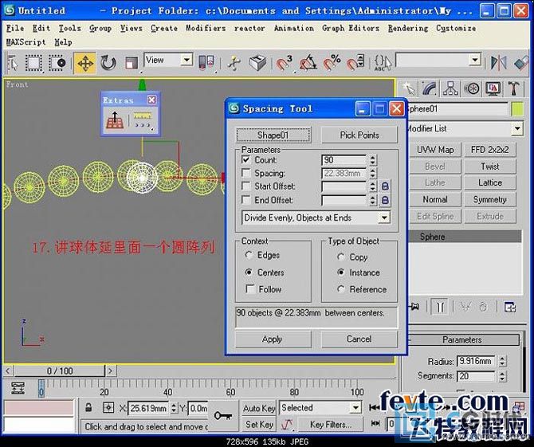Viewport: 534px width, 447px height.
Task: Enable the Follow checkbox
Action: [x=250, y=288]
